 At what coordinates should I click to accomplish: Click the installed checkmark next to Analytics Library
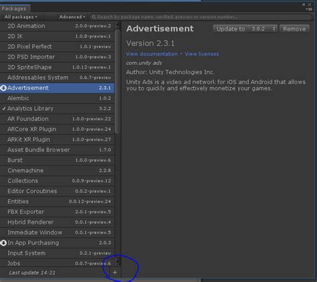[4, 108]
